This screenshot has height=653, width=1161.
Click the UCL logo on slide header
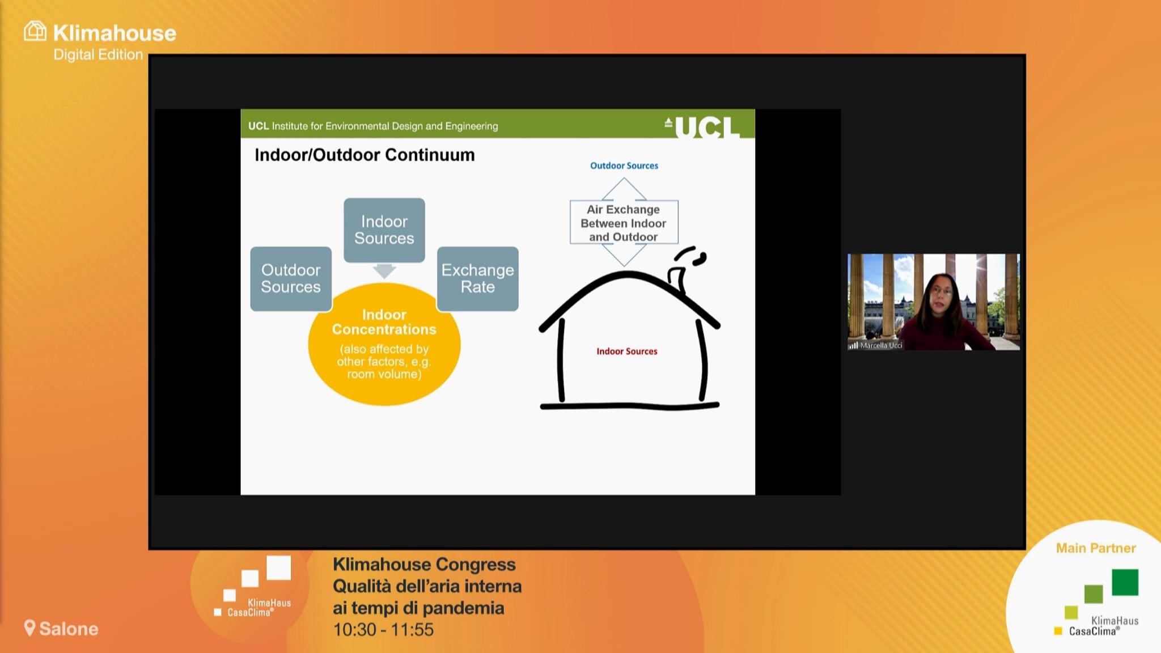702,127
